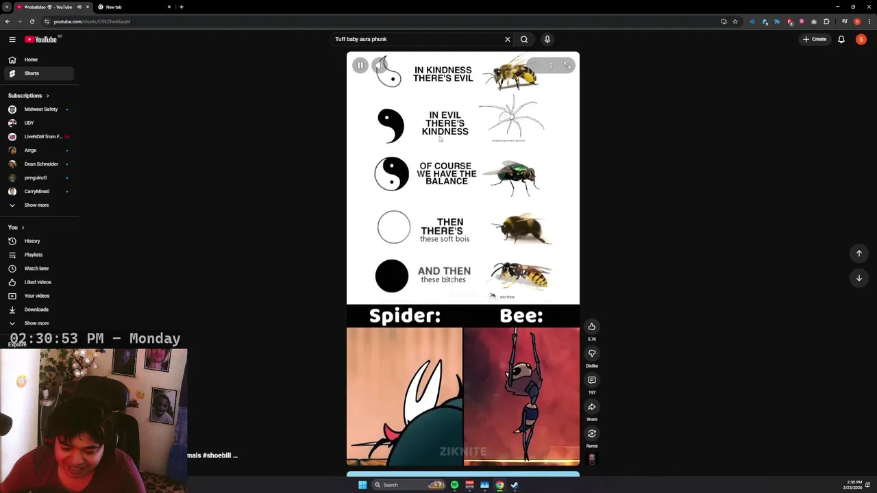
Task: Click the Create button
Action: [x=815, y=39]
